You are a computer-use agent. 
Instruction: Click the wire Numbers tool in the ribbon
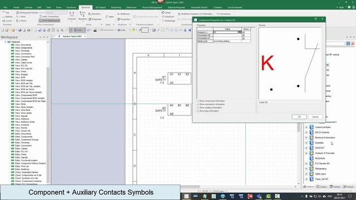tap(82, 16)
